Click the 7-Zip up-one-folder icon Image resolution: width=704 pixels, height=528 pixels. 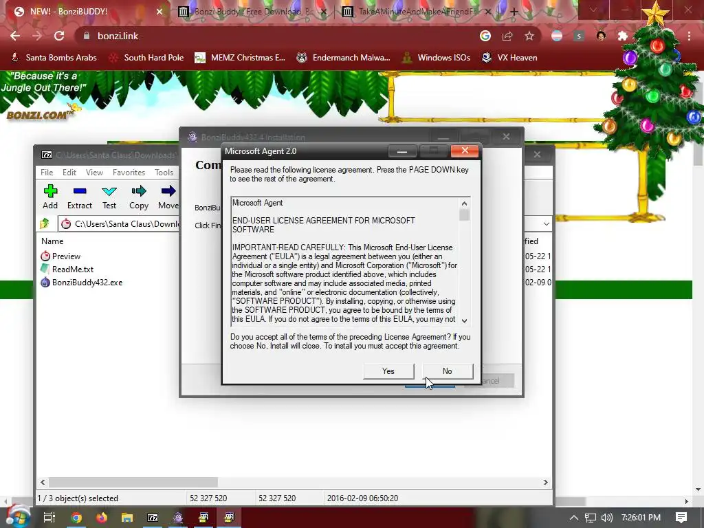[x=45, y=223]
